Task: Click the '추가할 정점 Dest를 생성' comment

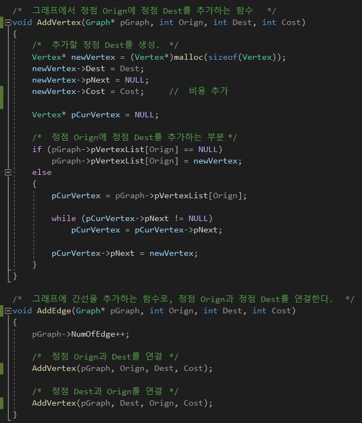Action: [105, 45]
